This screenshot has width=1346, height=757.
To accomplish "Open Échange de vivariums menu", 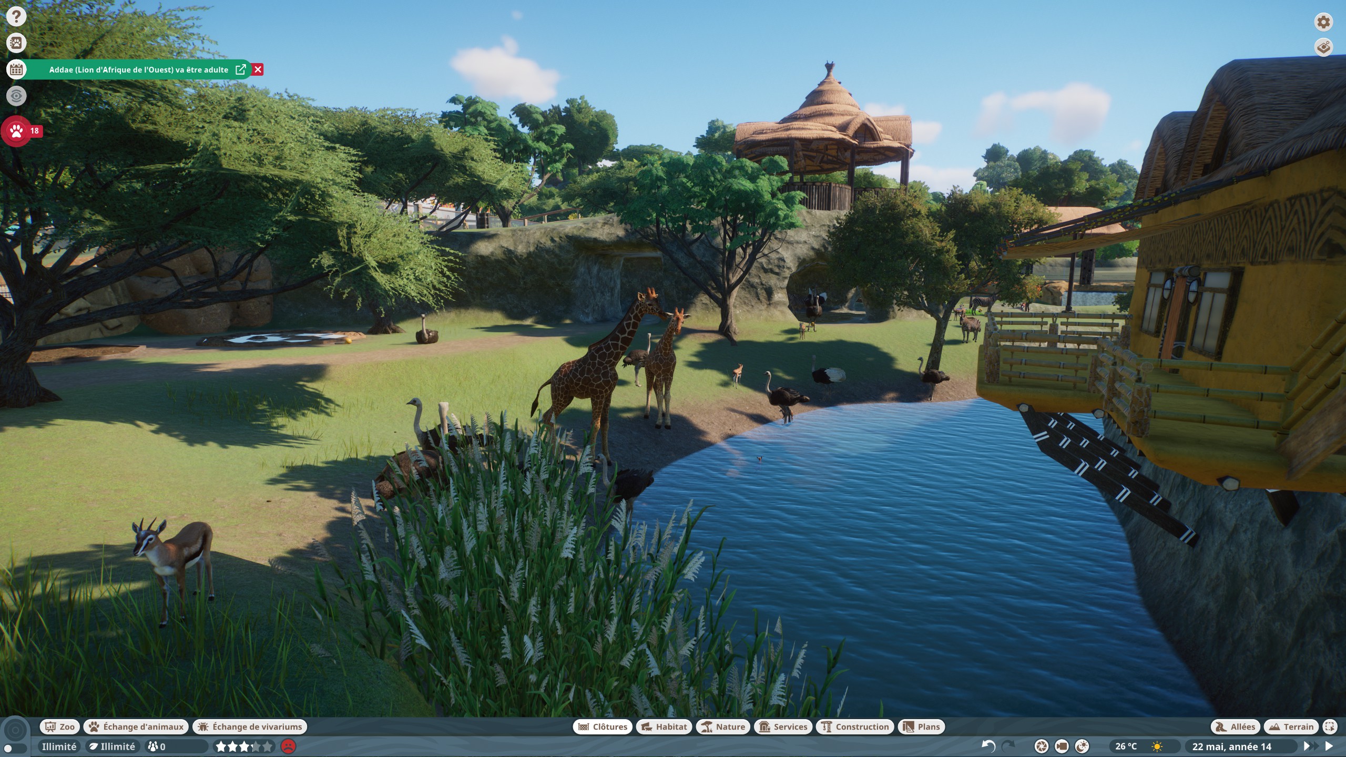I will click(250, 727).
